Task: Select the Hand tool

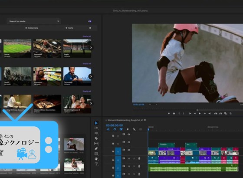Action: (x=96, y=159)
